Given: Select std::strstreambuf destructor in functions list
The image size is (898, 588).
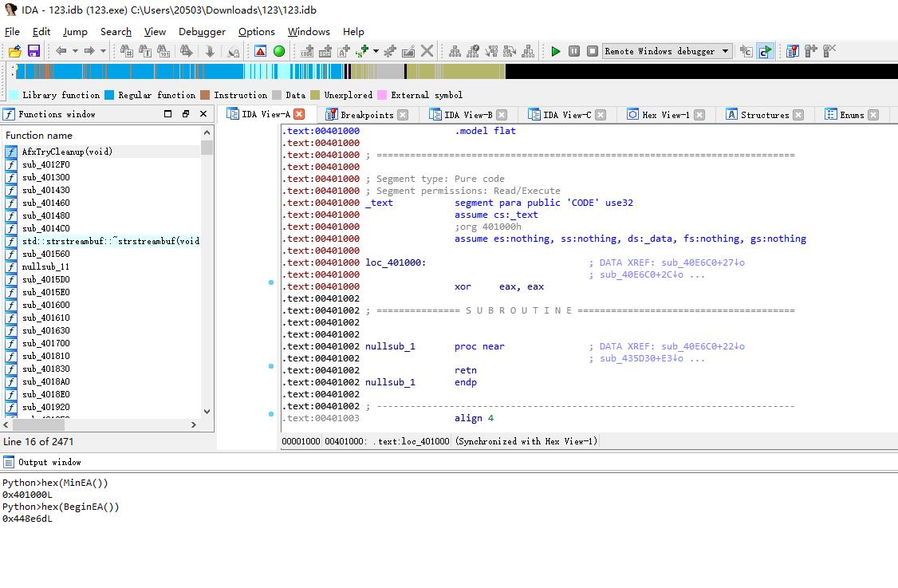Looking at the screenshot, I should pos(102,241).
